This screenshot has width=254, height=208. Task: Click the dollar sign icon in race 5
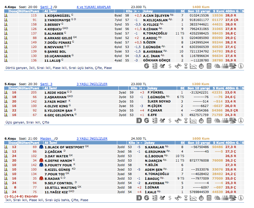pos(170,121)
